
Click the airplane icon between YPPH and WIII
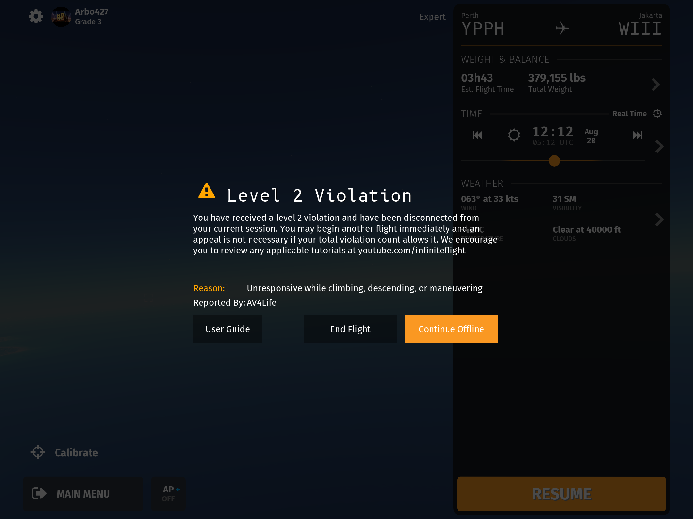(562, 28)
